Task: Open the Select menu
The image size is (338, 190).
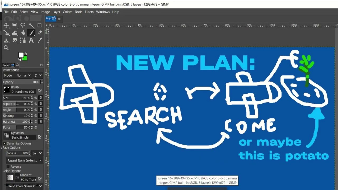Action: [24, 12]
